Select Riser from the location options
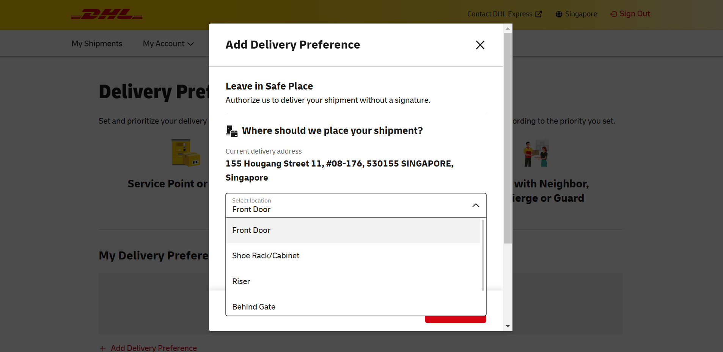Screen dimensions: 723x352 pyautogui.click(x=241, y=281)
